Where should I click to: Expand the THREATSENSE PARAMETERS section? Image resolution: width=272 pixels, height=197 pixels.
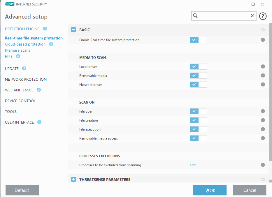pos(73,180)
